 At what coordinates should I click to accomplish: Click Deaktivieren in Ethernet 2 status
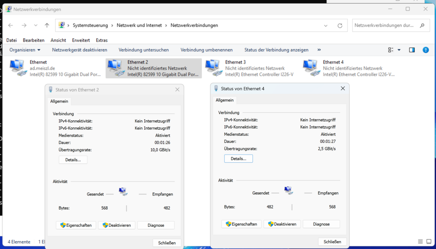tap(116, 225)
